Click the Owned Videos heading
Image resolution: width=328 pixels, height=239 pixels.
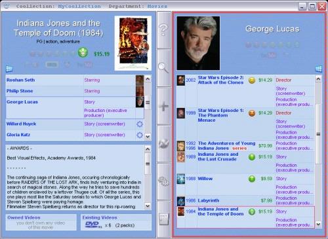pos(24,217)
